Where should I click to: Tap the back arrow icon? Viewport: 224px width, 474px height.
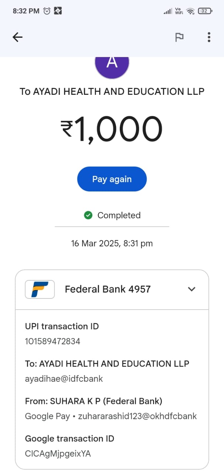click(x=17, y=37)
